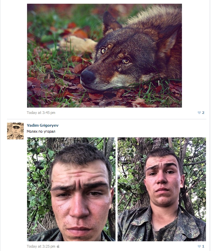Click the wolf's pointed ear in the photo

110,23
